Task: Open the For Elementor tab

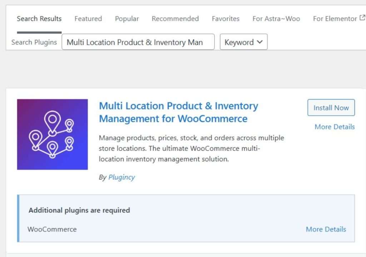Action: pyautogui.click(x=335, y=19)
